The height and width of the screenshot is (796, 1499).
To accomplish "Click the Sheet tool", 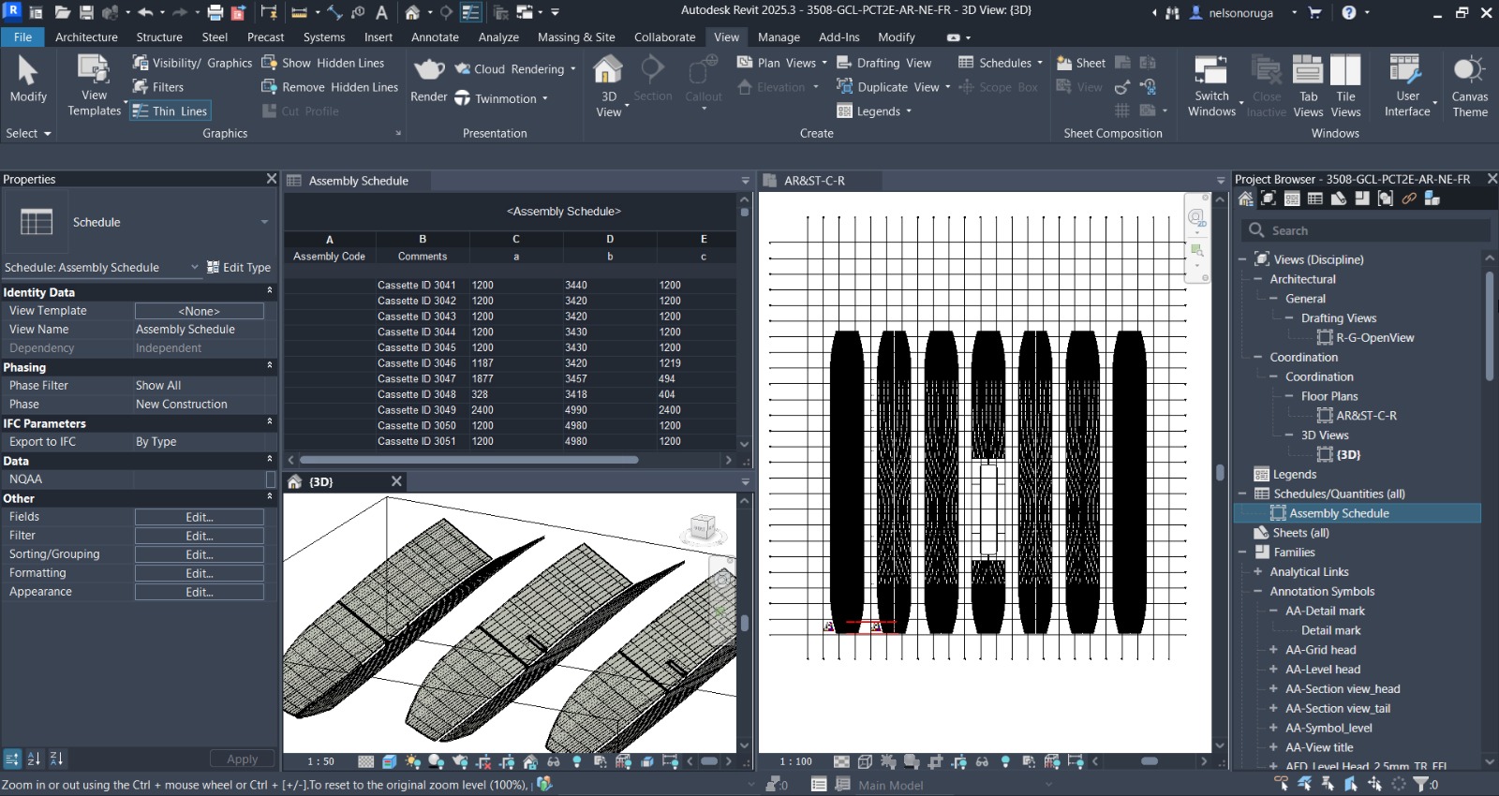I will click(1081, 63).
